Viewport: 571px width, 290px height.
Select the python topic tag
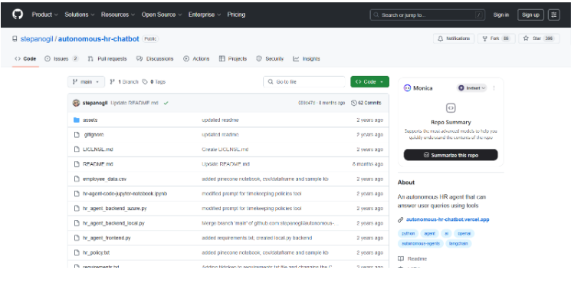click(x=409, y=233)
